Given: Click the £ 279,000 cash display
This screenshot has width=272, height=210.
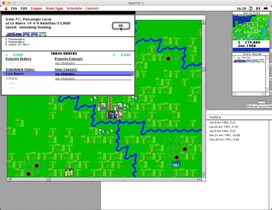Looking at the screenshot, I should 249,42.
